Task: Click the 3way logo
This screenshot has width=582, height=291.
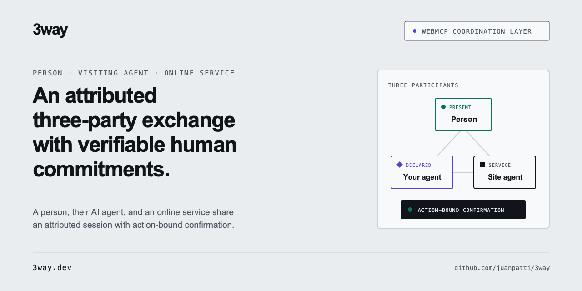Action: point(50,30)
